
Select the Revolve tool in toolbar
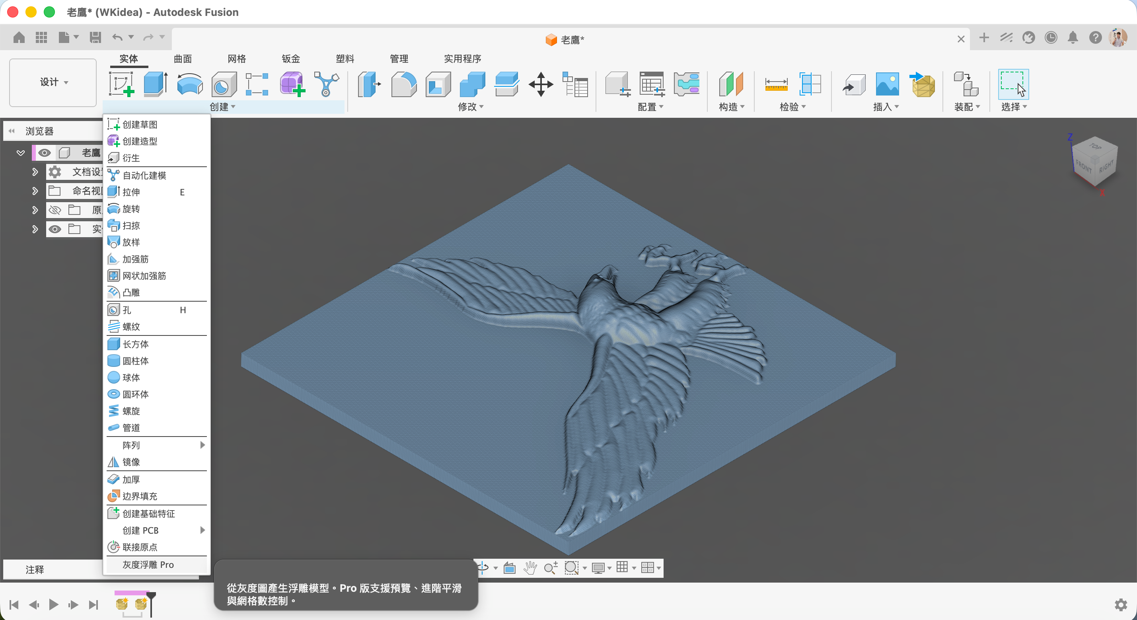pyautogui.click(x=190, y=84)
